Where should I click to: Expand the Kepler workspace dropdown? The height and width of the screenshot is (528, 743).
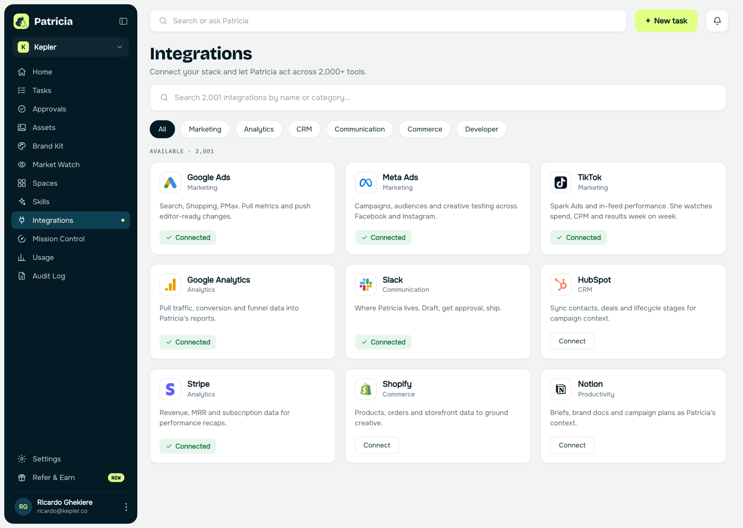click(x=71, y=47)
